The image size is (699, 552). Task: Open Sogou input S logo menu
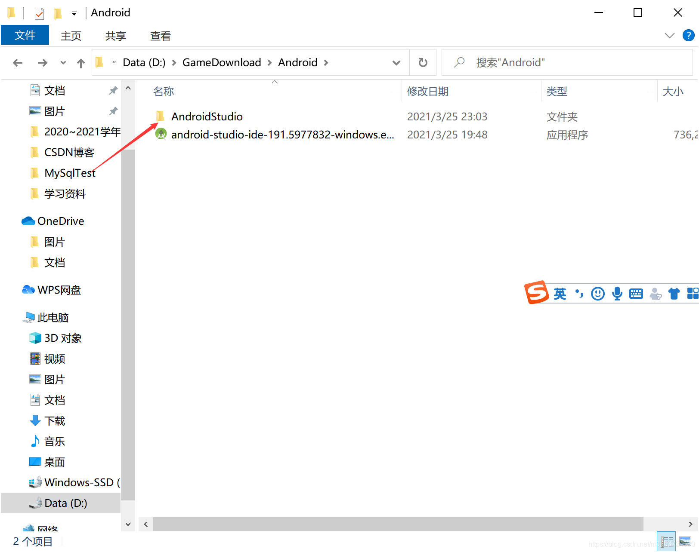point(536,293)
